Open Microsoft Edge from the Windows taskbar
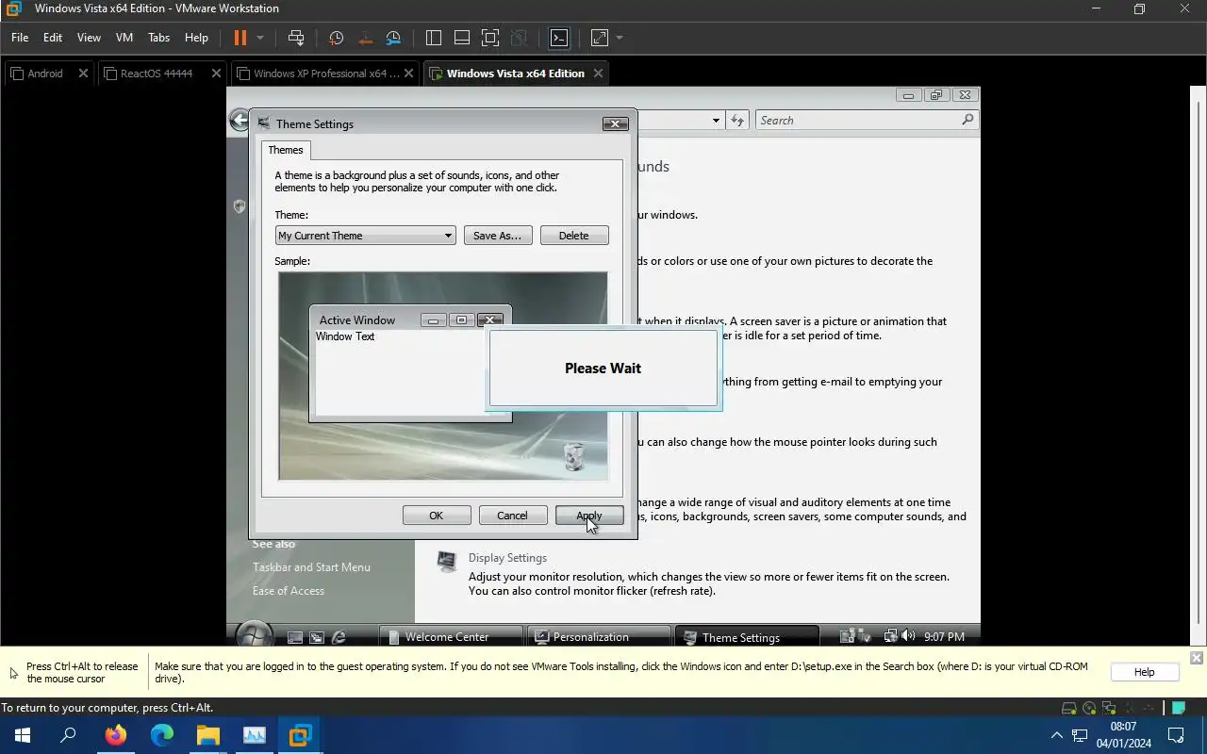 [x=162, y=735]
